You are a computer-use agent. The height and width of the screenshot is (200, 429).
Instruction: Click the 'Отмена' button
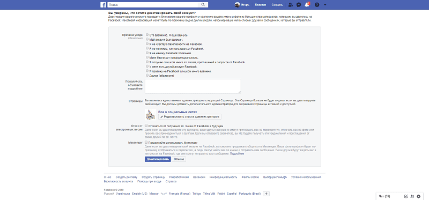tap(179, 159)
